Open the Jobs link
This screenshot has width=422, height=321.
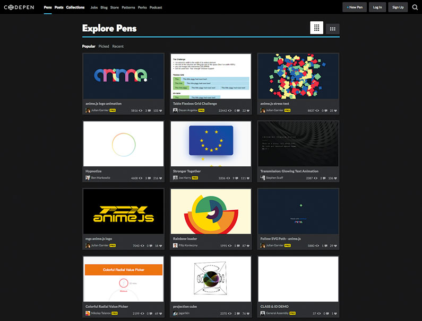(94, 7)
